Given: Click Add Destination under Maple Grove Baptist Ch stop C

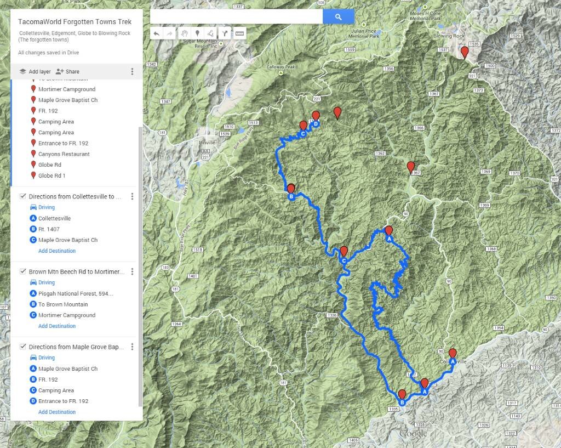Looking at the screenshot, I should [x=57, y=251].
